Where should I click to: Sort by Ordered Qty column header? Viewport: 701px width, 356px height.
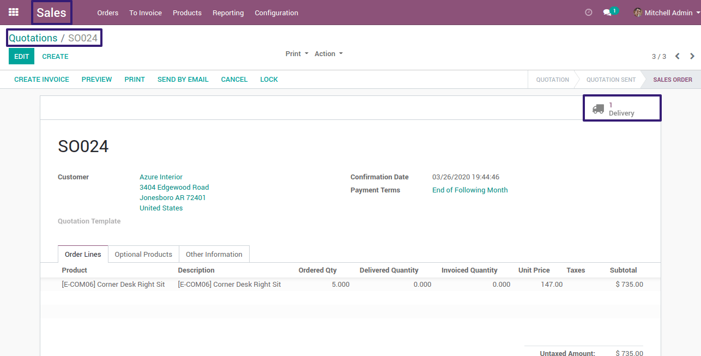317,270
